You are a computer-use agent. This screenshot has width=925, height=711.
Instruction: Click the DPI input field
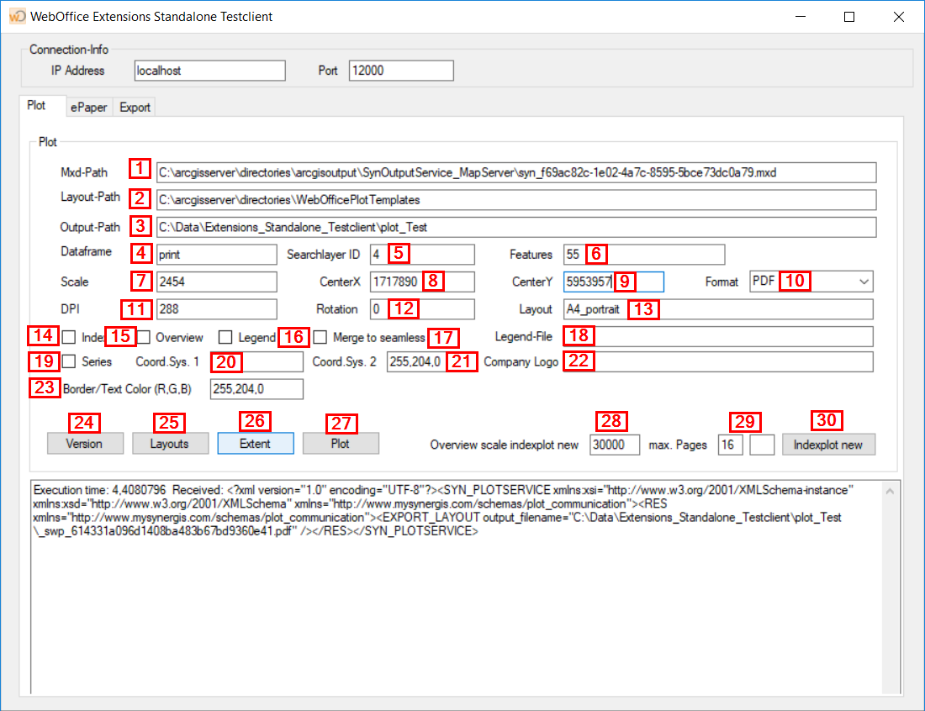click(219, 309)
